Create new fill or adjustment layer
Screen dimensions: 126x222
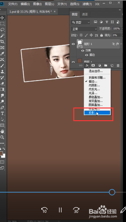pos(100,65)
